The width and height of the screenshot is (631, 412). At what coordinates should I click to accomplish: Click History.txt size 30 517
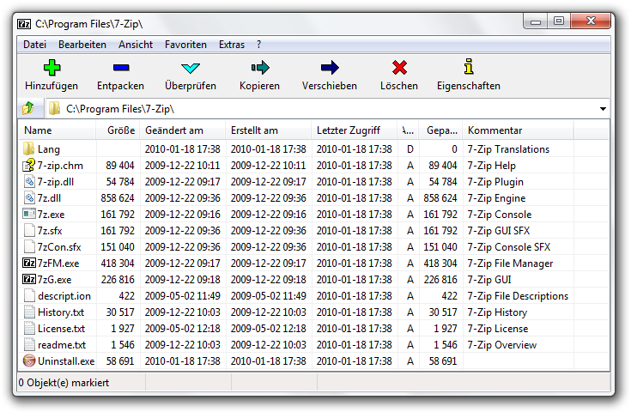pyautogui.click(x=120, y=312)
